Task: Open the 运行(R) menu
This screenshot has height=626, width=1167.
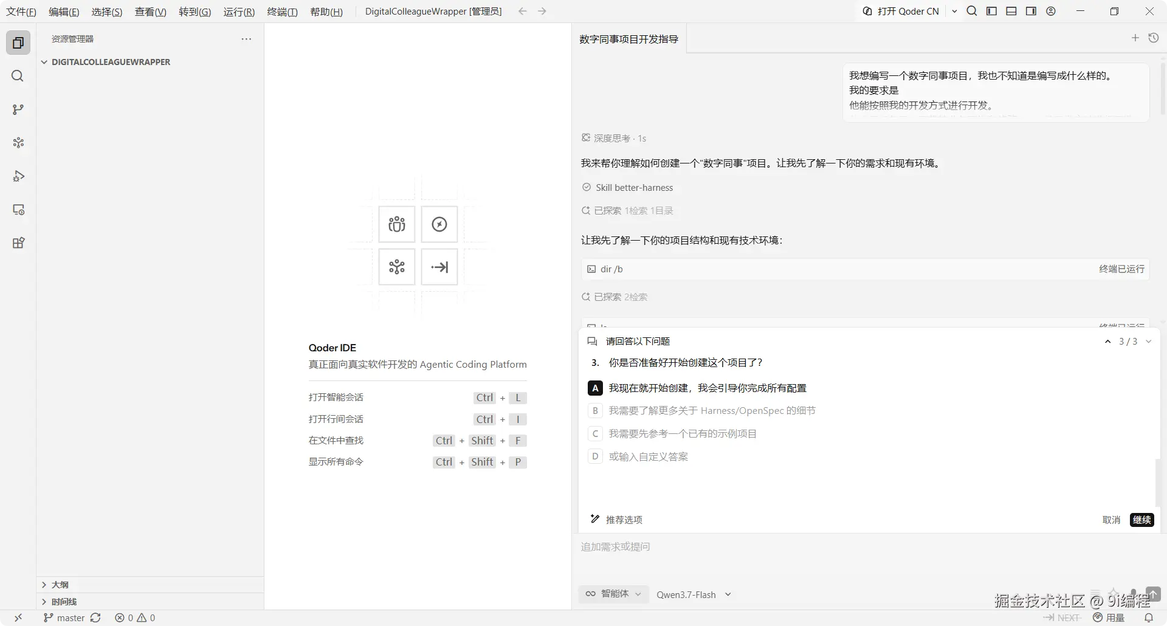Action: click(239, 12)
